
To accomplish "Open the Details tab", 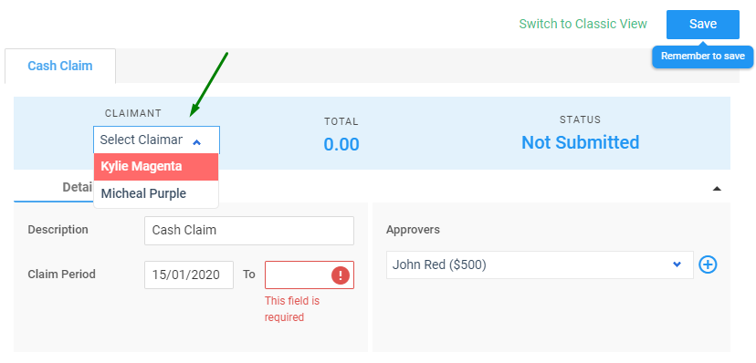I will click(78, 187).
